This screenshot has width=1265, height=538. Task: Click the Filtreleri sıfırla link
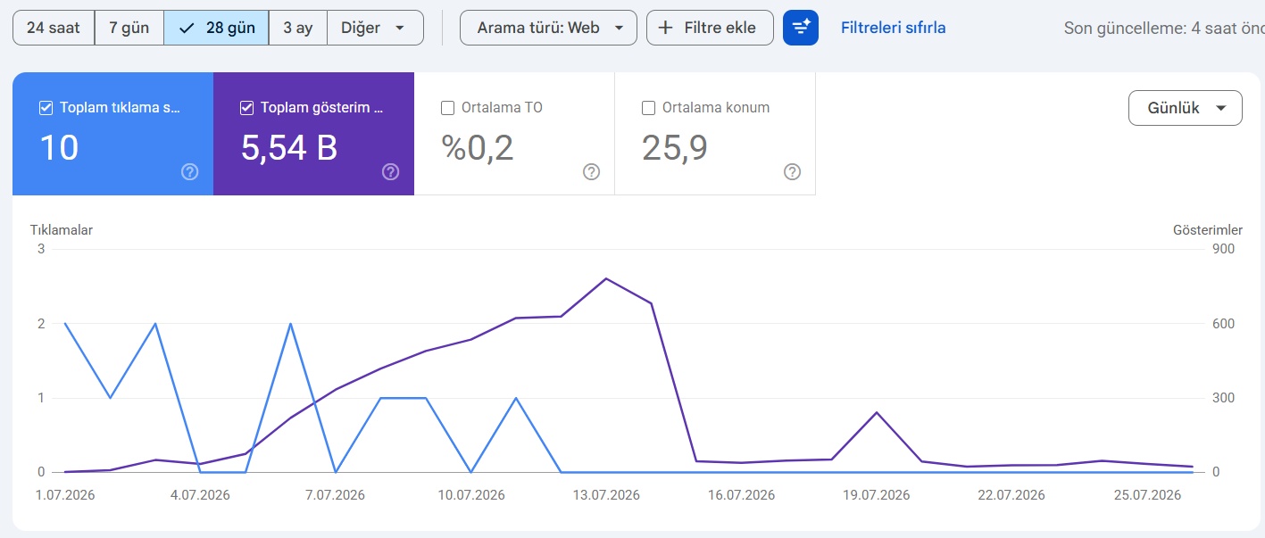point(894,28)
